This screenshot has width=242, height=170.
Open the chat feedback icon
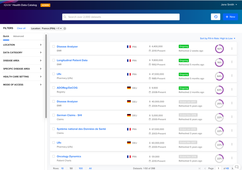236,167
